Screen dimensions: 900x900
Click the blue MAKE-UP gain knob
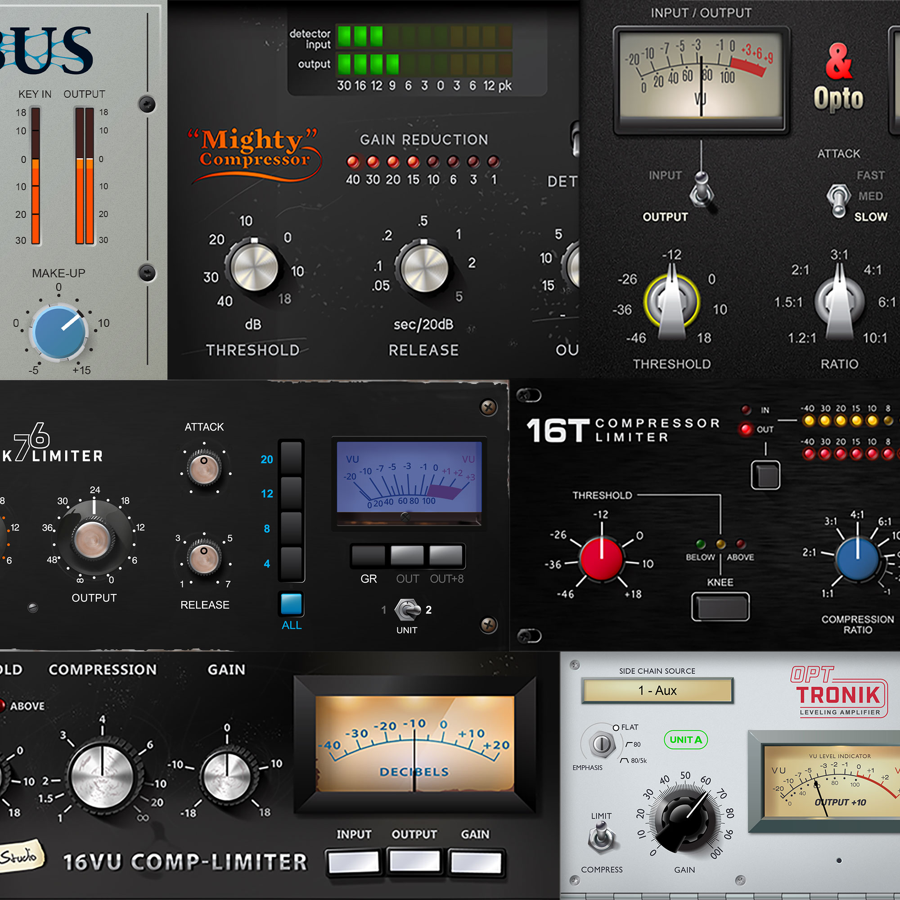pyautogui.click(x=58, y=332)
